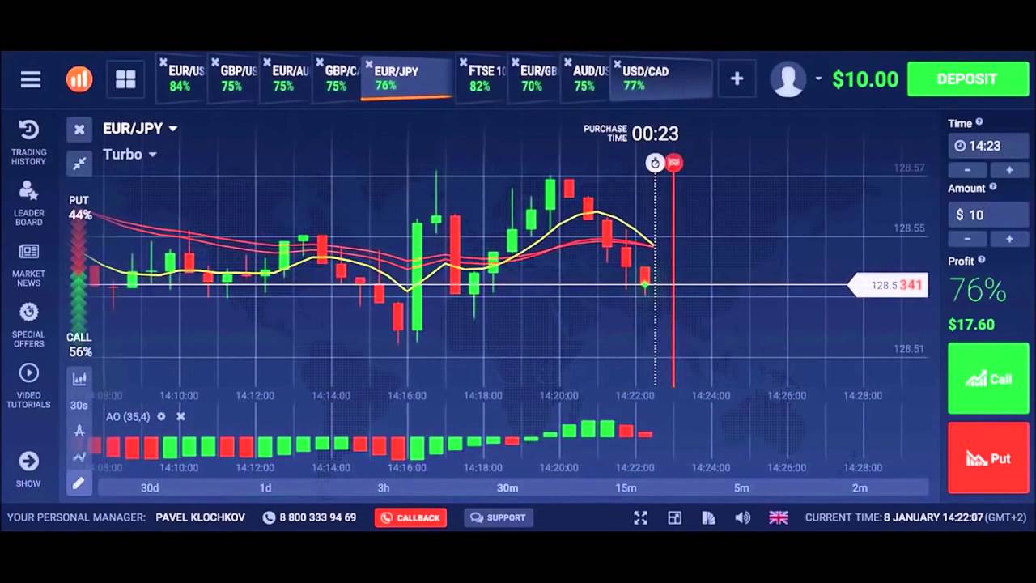Increase expiration Time with plus
This screenshot has width=1036, height=583.
(x=1008, y=170)
